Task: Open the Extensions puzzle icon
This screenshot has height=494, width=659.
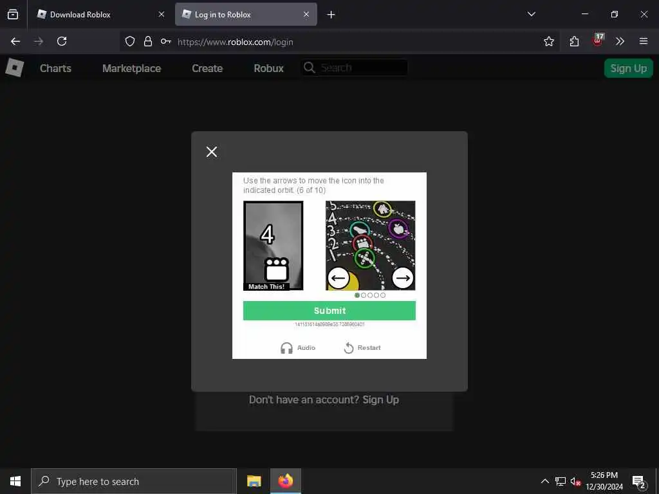Action: (574, 41)
